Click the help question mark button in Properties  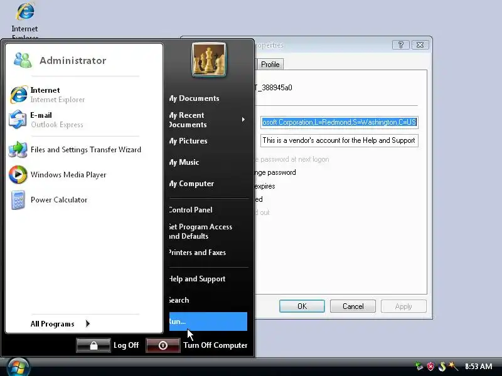(x=401, y=44)
